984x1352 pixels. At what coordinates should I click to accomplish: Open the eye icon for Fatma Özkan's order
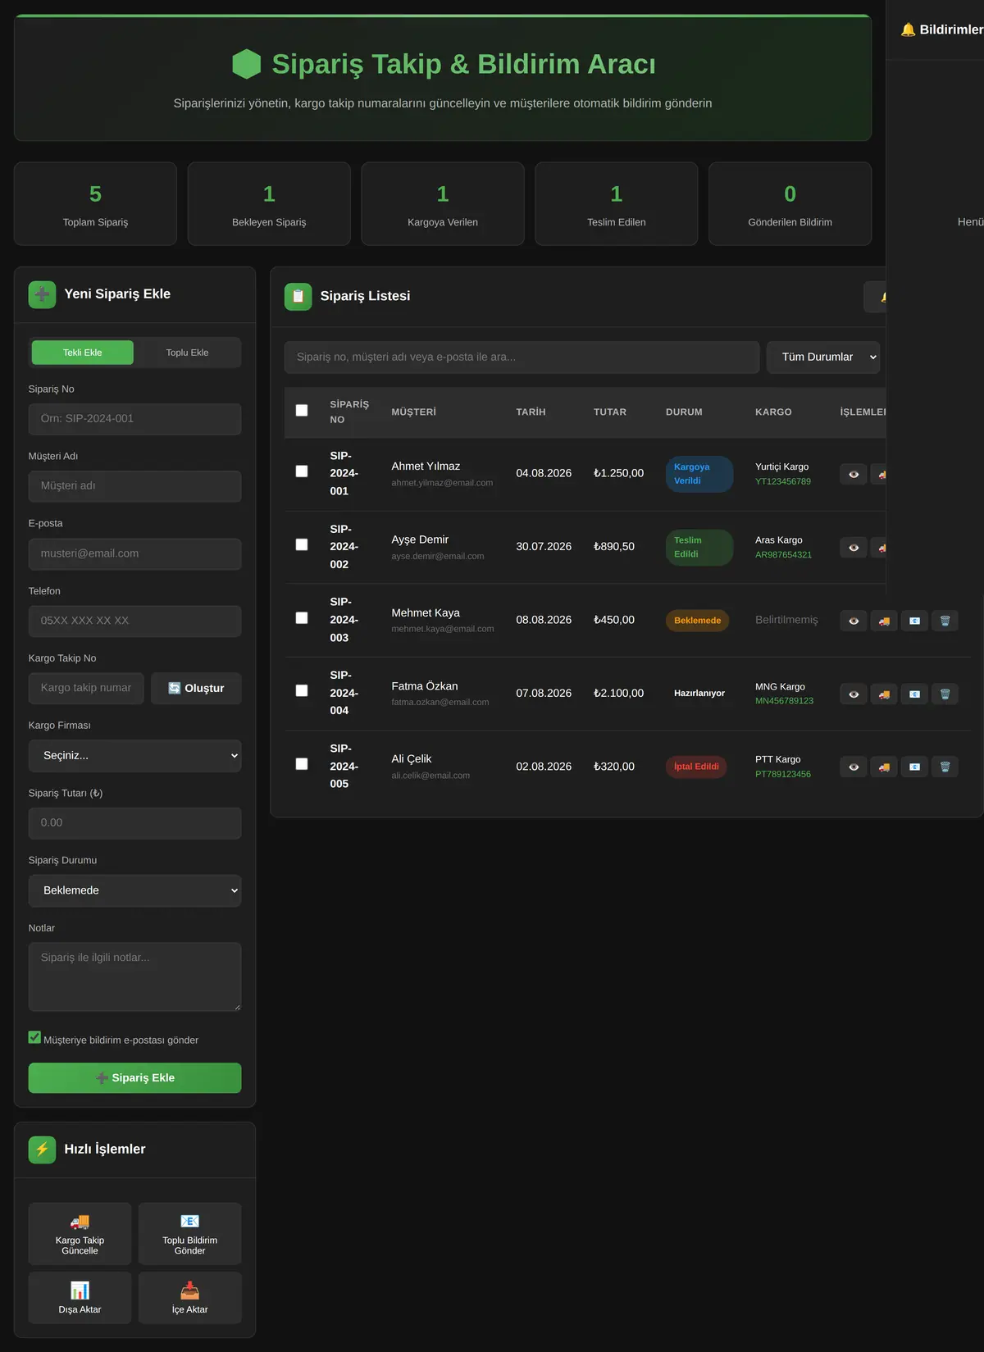854,694
